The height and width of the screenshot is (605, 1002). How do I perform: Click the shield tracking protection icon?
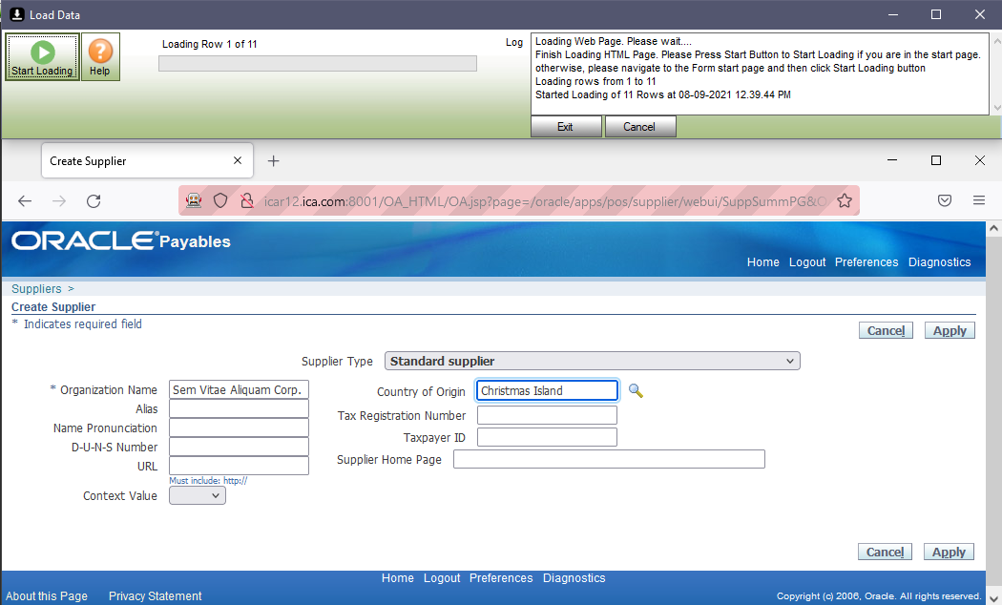pyautogui.click(x=220, y=200)
